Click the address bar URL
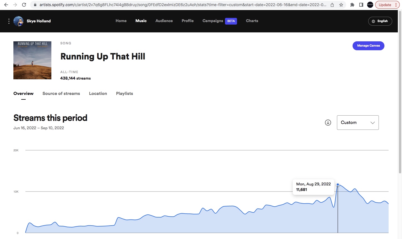Viewport: 402px width, 239px height. (183, 5)
